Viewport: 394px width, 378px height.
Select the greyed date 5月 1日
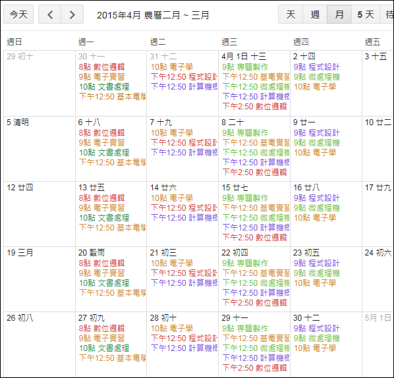point(378,318)
